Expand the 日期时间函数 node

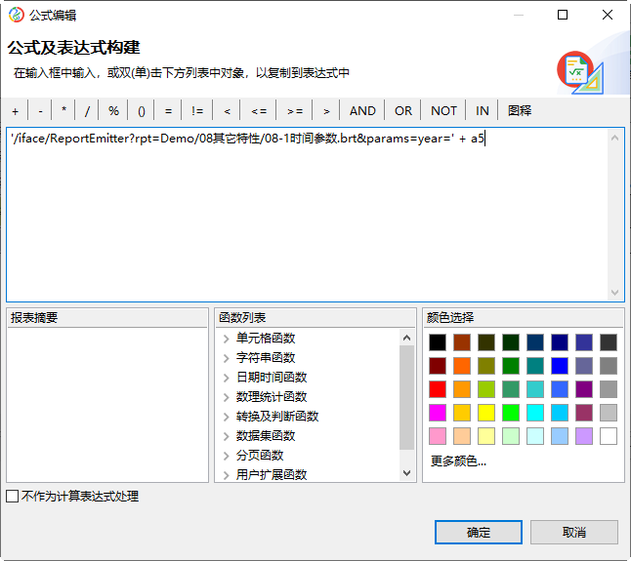[227, 378]
